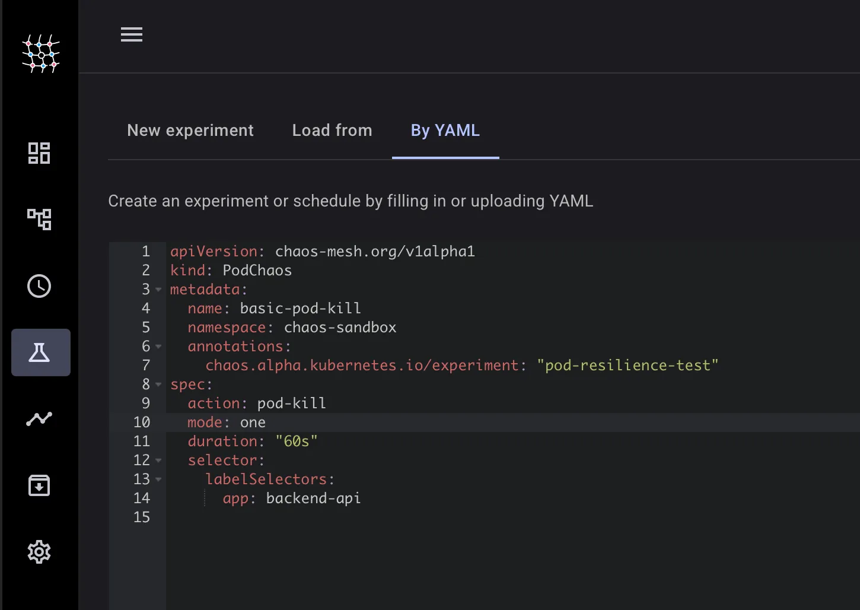Click the Chaos Mesh logo

coord(41,53)
